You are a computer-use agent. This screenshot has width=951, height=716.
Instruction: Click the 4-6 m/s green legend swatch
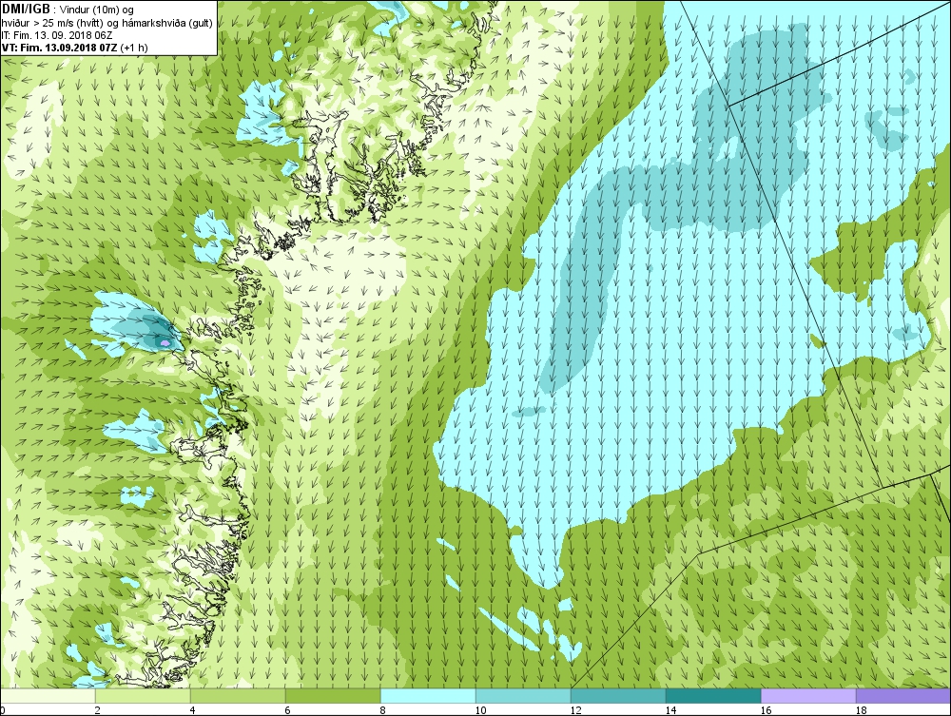239,695
